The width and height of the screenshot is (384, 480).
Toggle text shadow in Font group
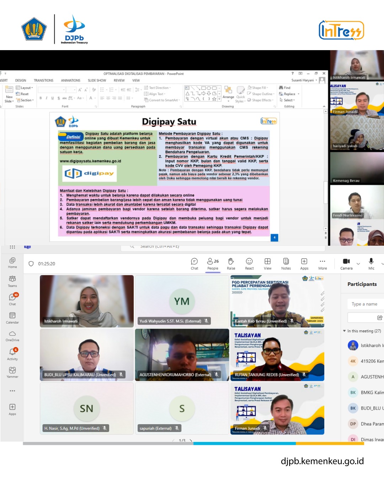[58, 98]
